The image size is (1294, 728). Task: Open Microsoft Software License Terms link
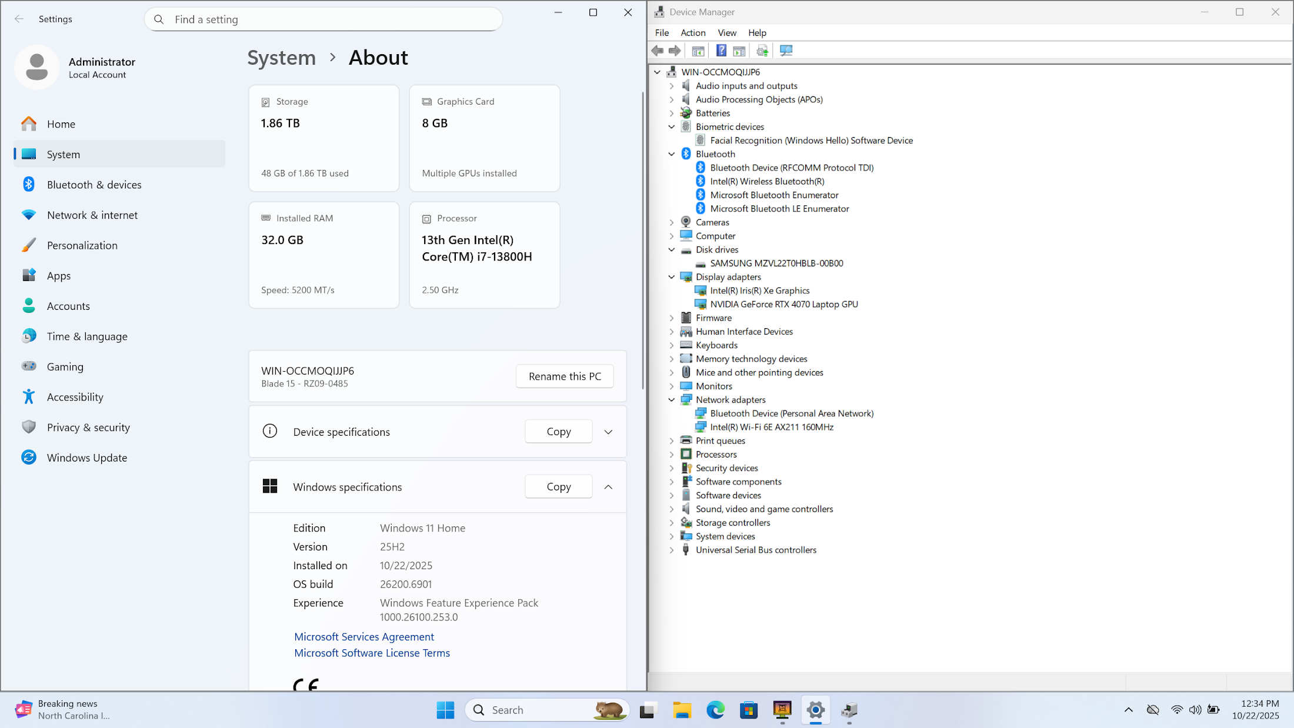[372, 653]
